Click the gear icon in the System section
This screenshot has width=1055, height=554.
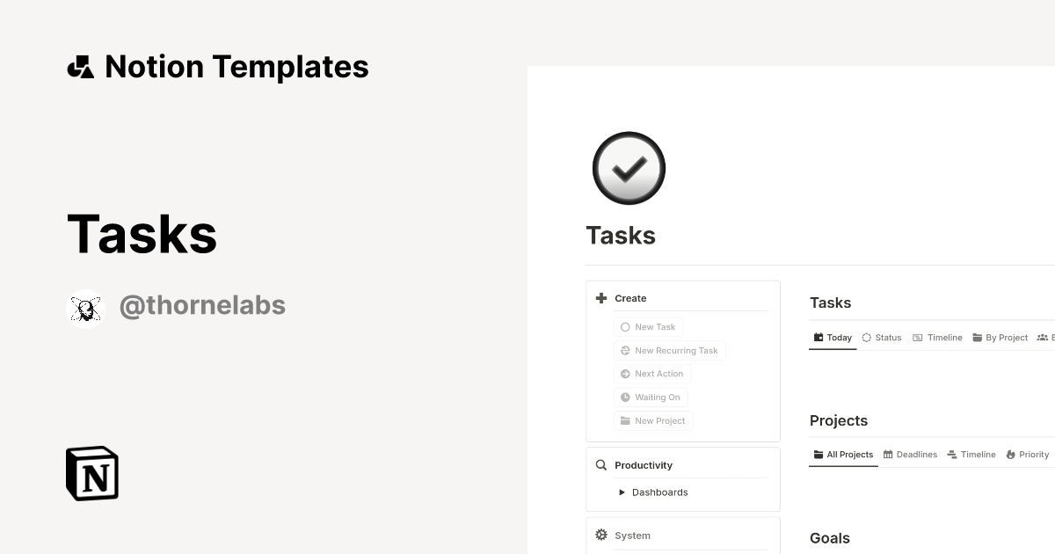pyautogui.click(x=601, y=535)
